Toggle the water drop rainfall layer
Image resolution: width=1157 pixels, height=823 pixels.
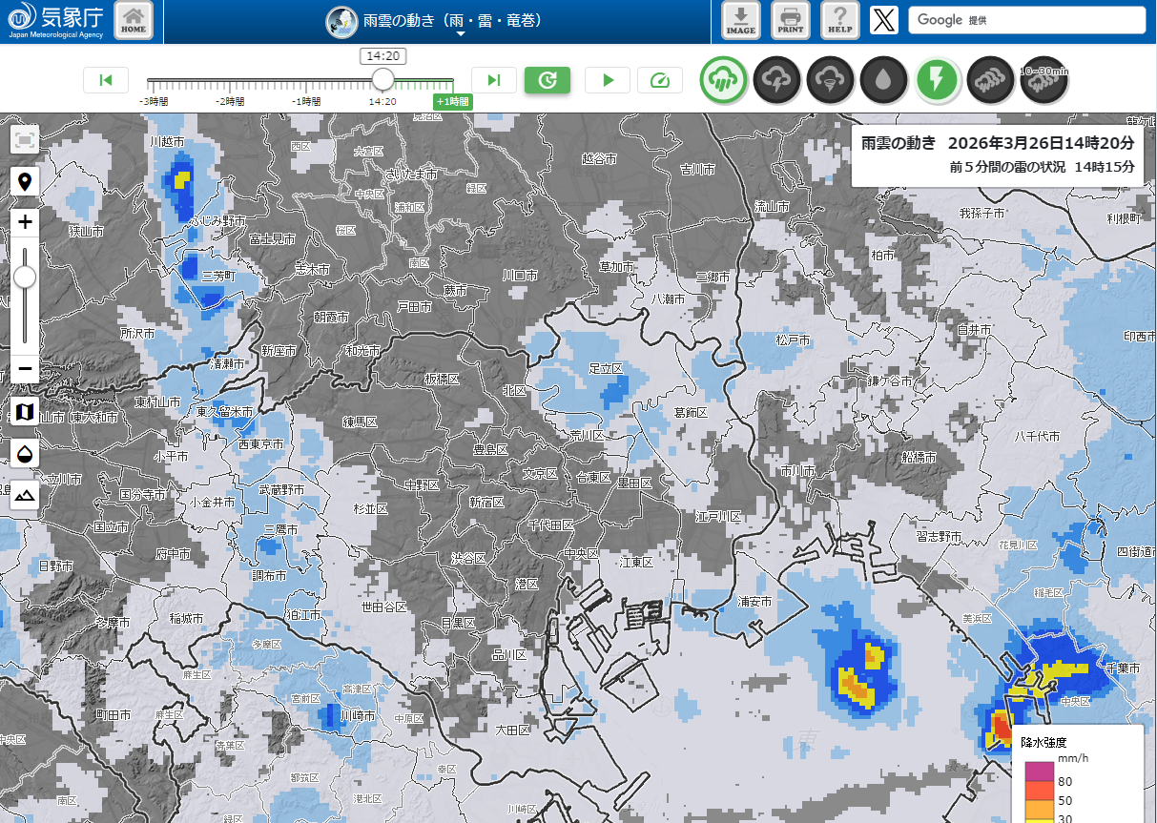point(883,81)
